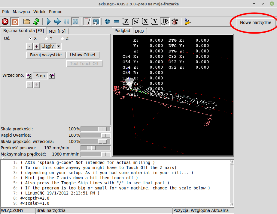
Task: Open the Ciągły jog increment dropdown
Action: [59, 46]
